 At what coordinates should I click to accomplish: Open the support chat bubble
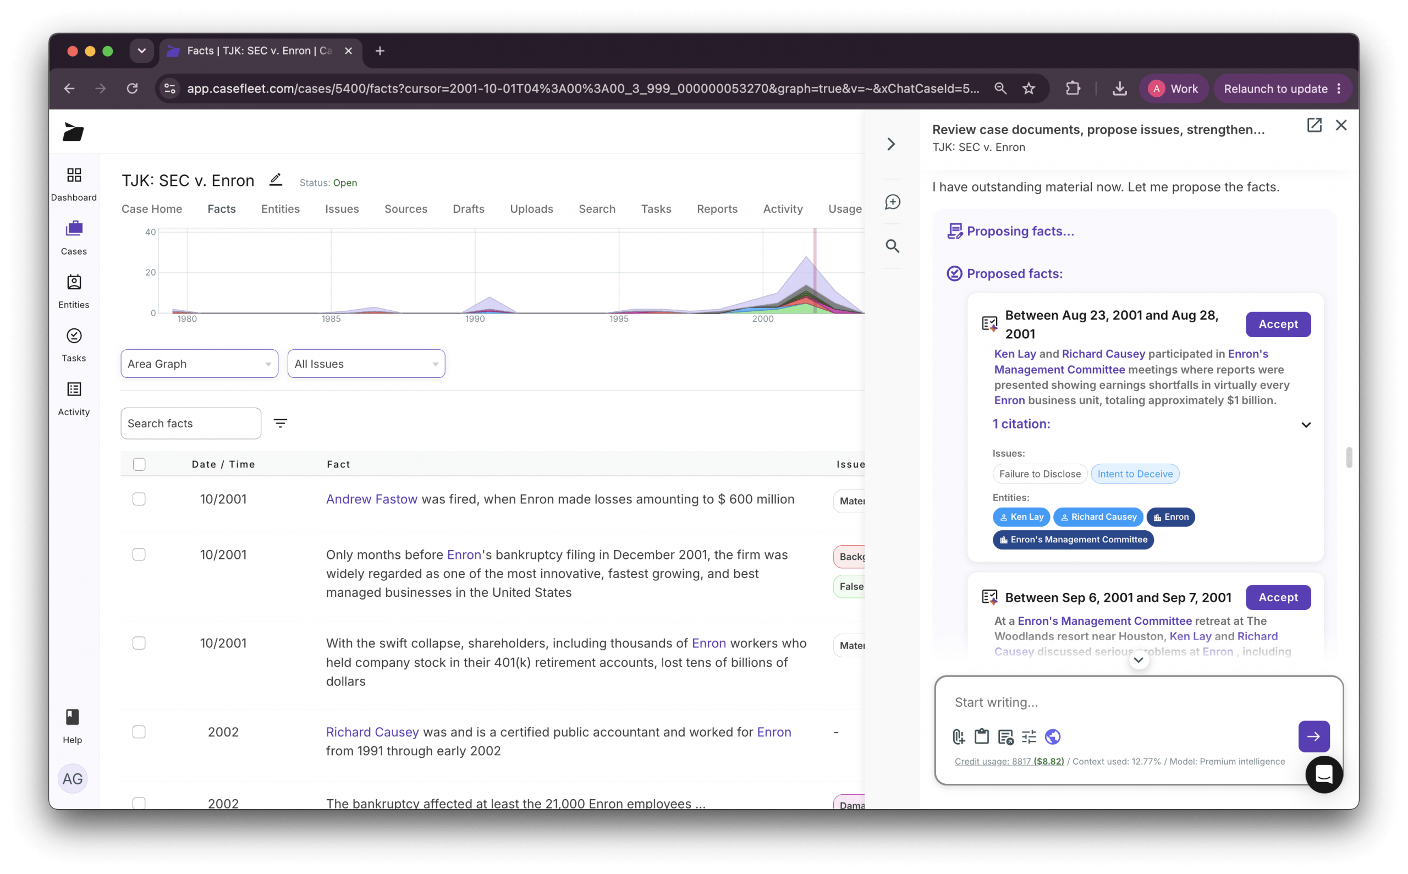pyautogui.click(x=1324, y=774)
